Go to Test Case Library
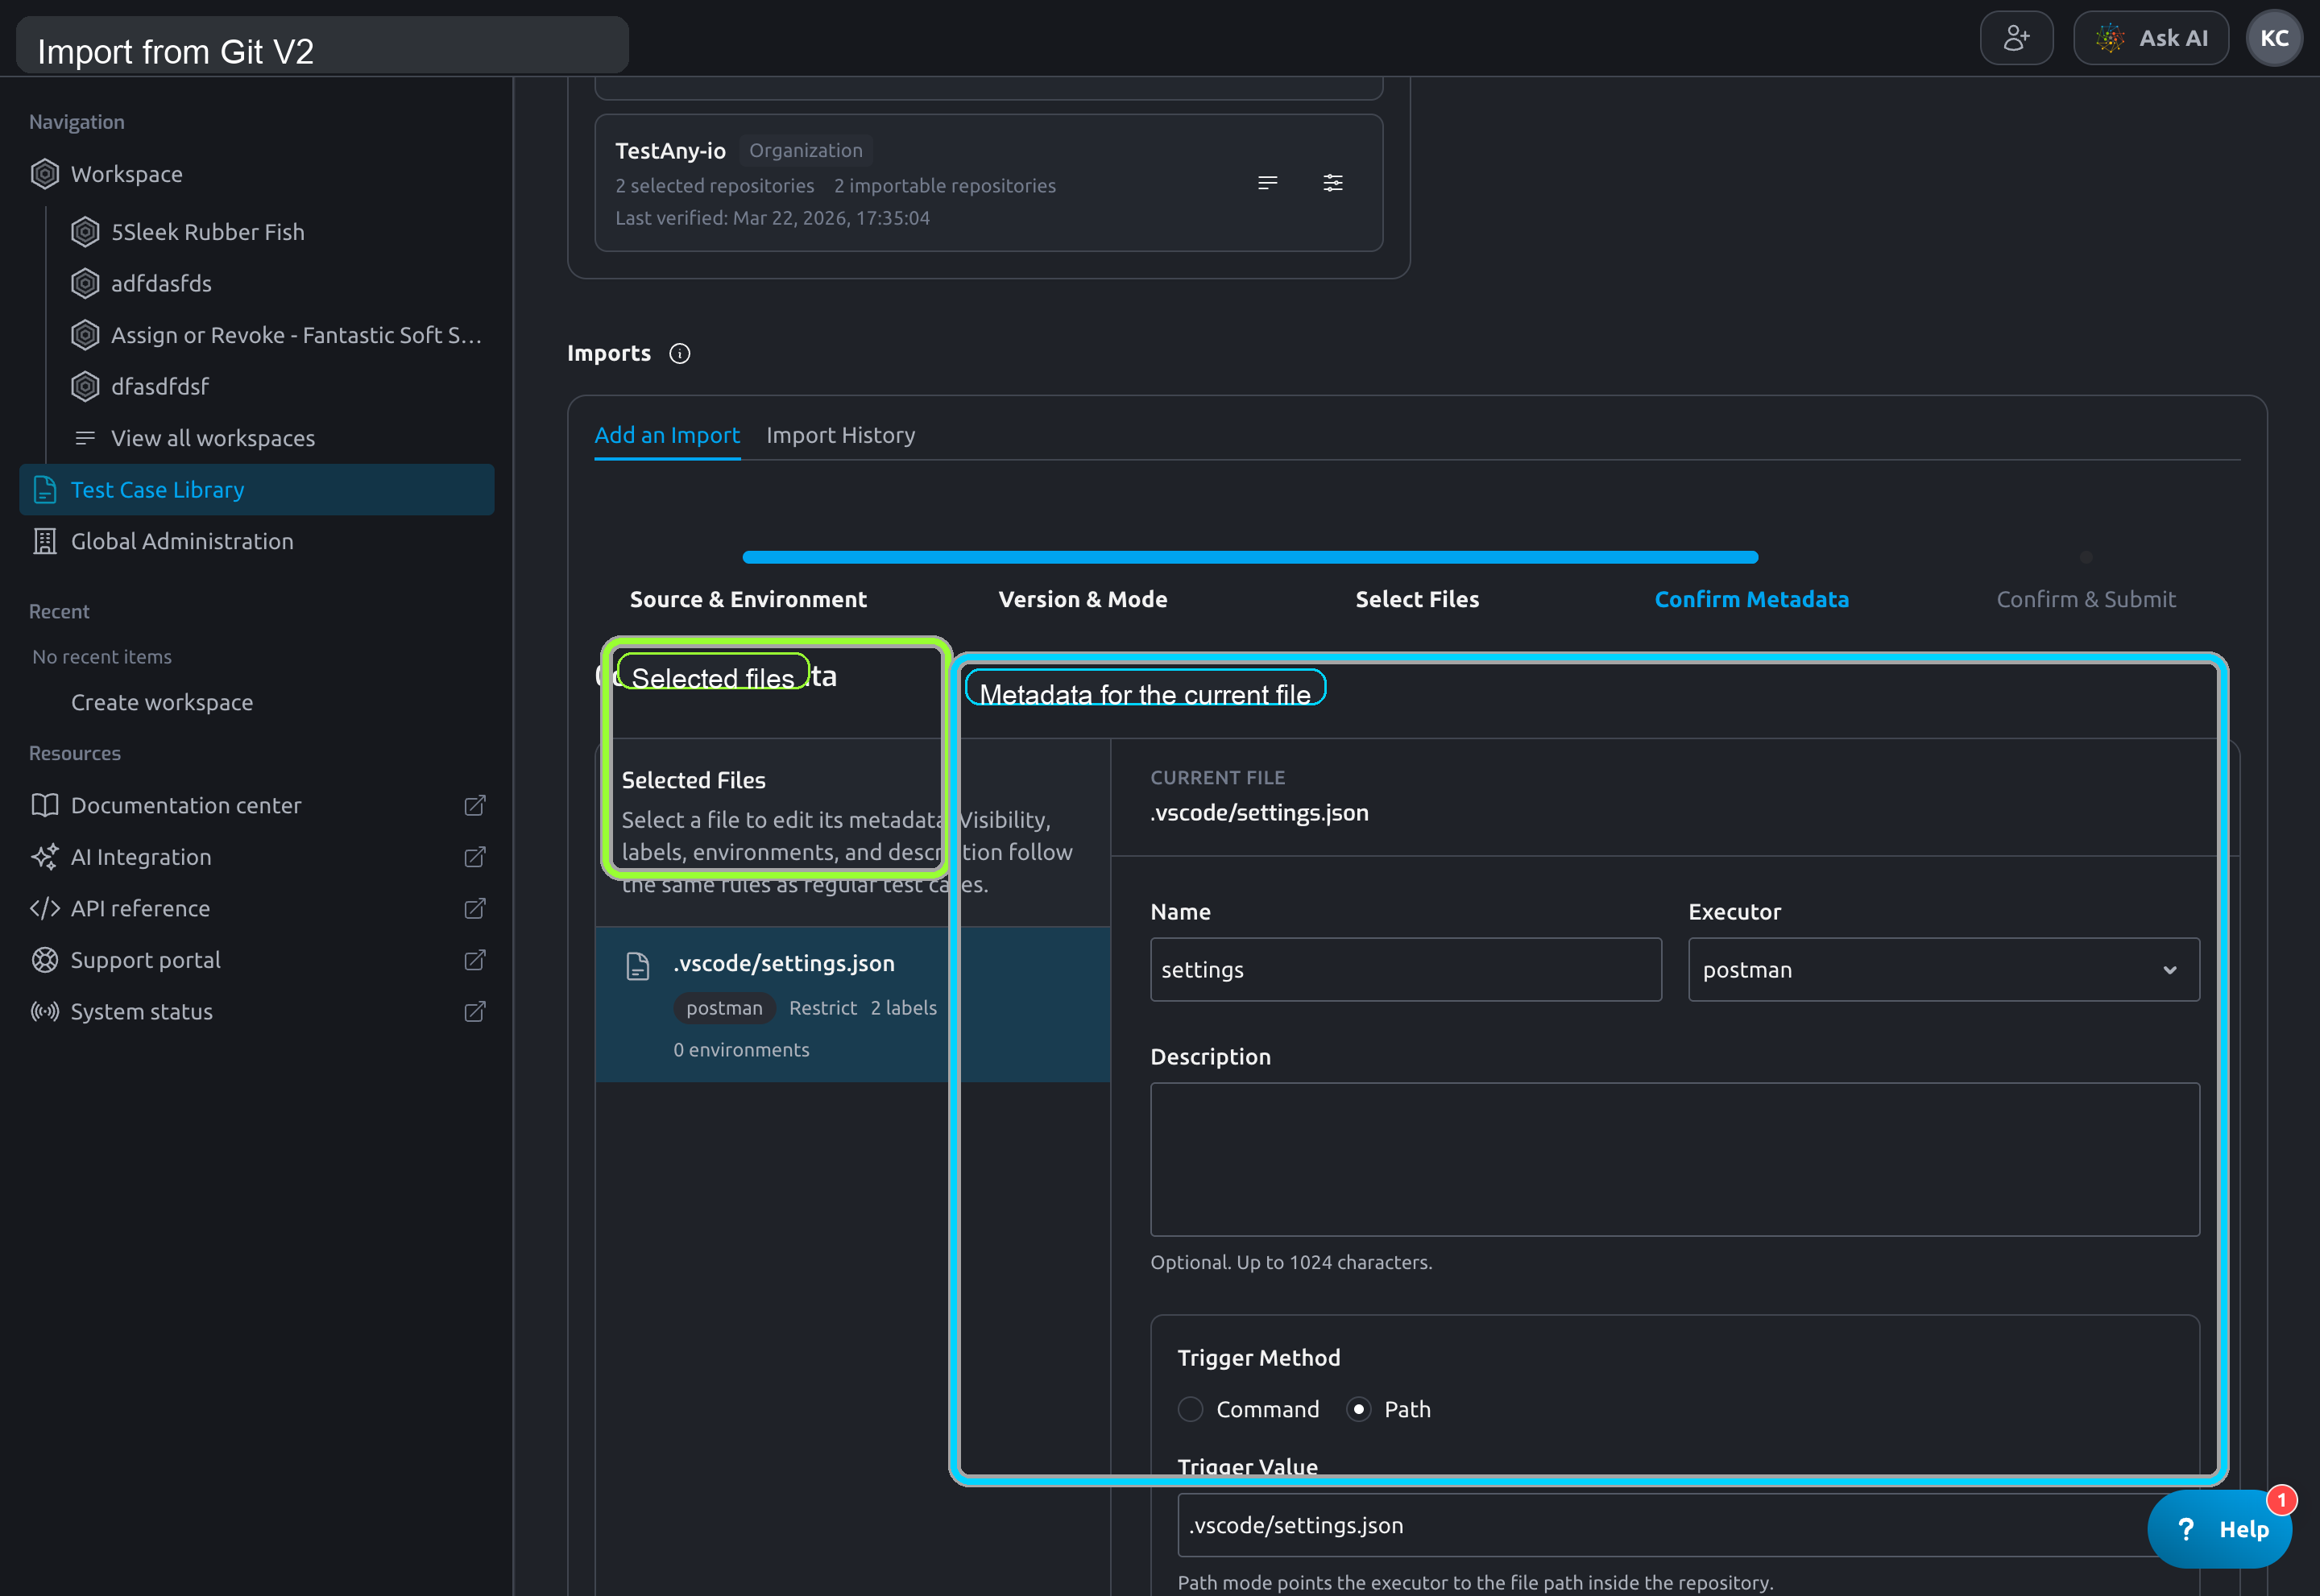The width and height of the screenshot is (2320, 1596). (256, 490)
